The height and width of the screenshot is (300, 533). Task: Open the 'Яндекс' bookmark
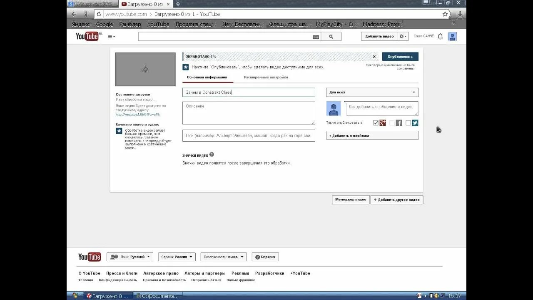pos(81,24)
